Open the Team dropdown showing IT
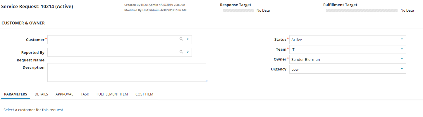Viewport: 423px width, 117px height. point(348,49)
